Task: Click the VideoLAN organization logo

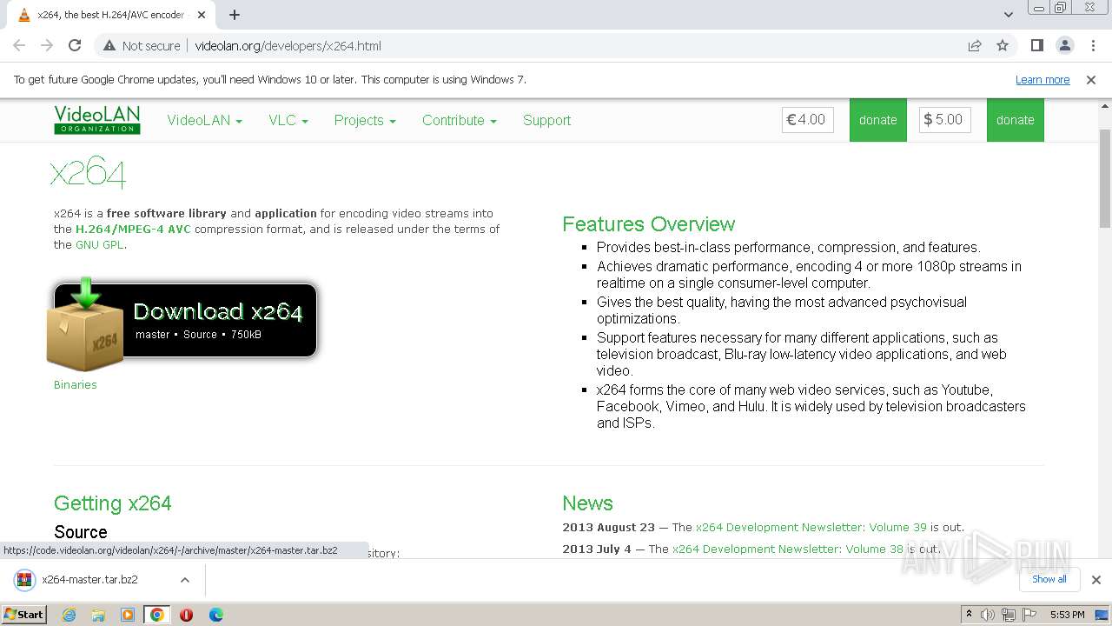Action: pos(96,120)
